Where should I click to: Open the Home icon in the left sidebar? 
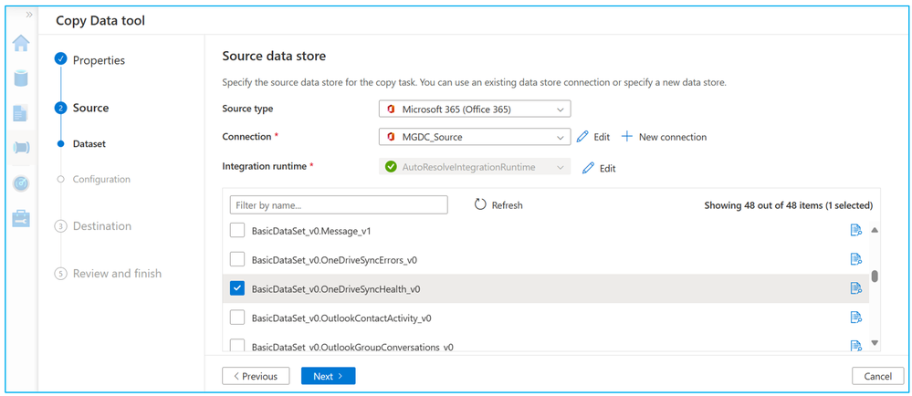pyautogui.click(x=21, y=44)
